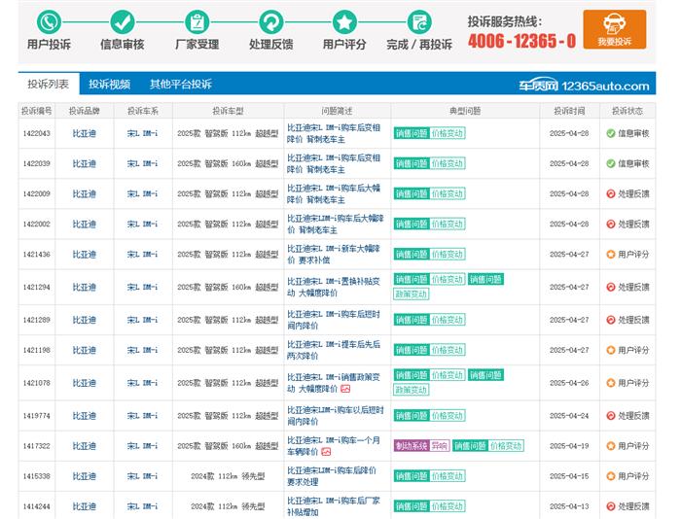Screen dimensions: 681x519
Task: Open complaint 销售政策变动 大幅度降价
Action: (334, 383)
